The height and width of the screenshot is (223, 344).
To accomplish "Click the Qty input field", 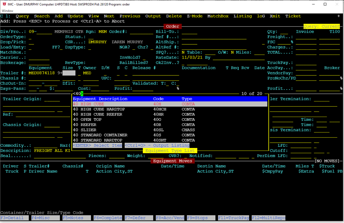I will (284, 32).
